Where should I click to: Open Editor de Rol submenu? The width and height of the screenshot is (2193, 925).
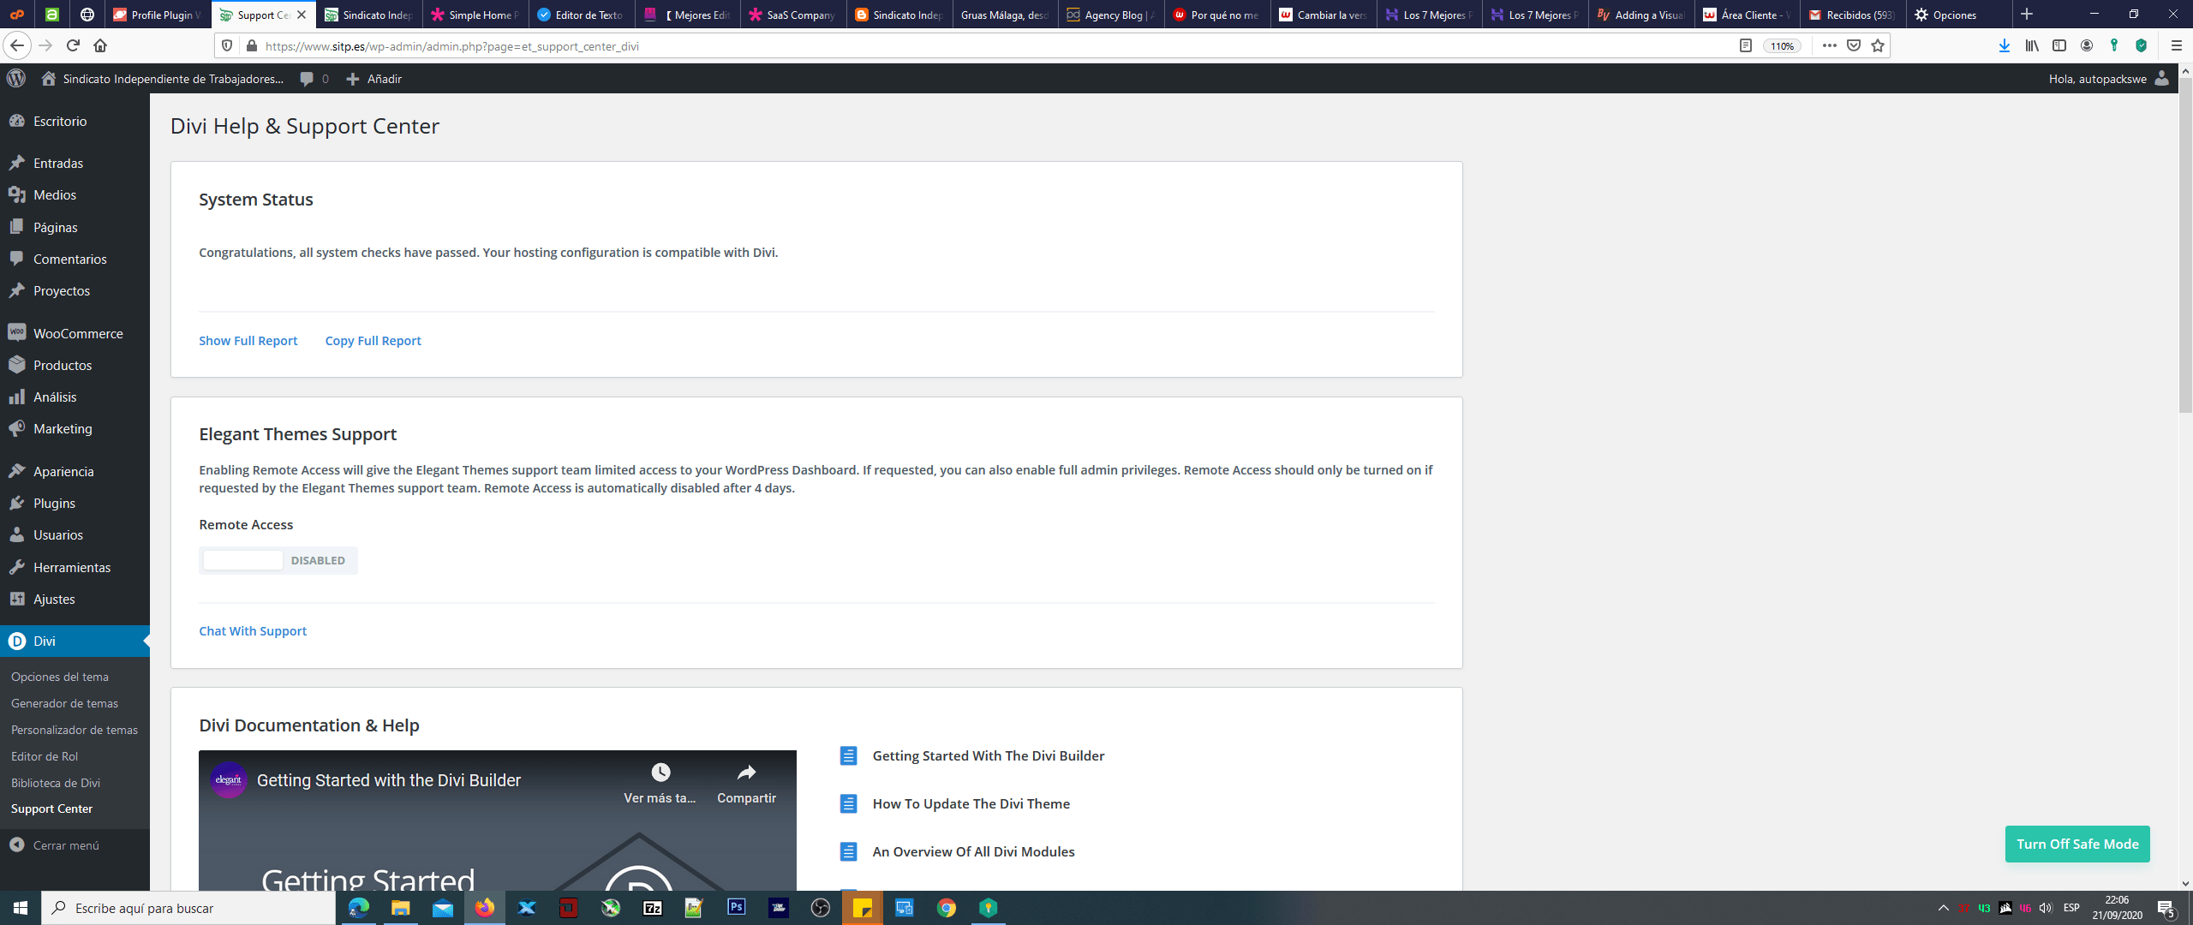45,756
